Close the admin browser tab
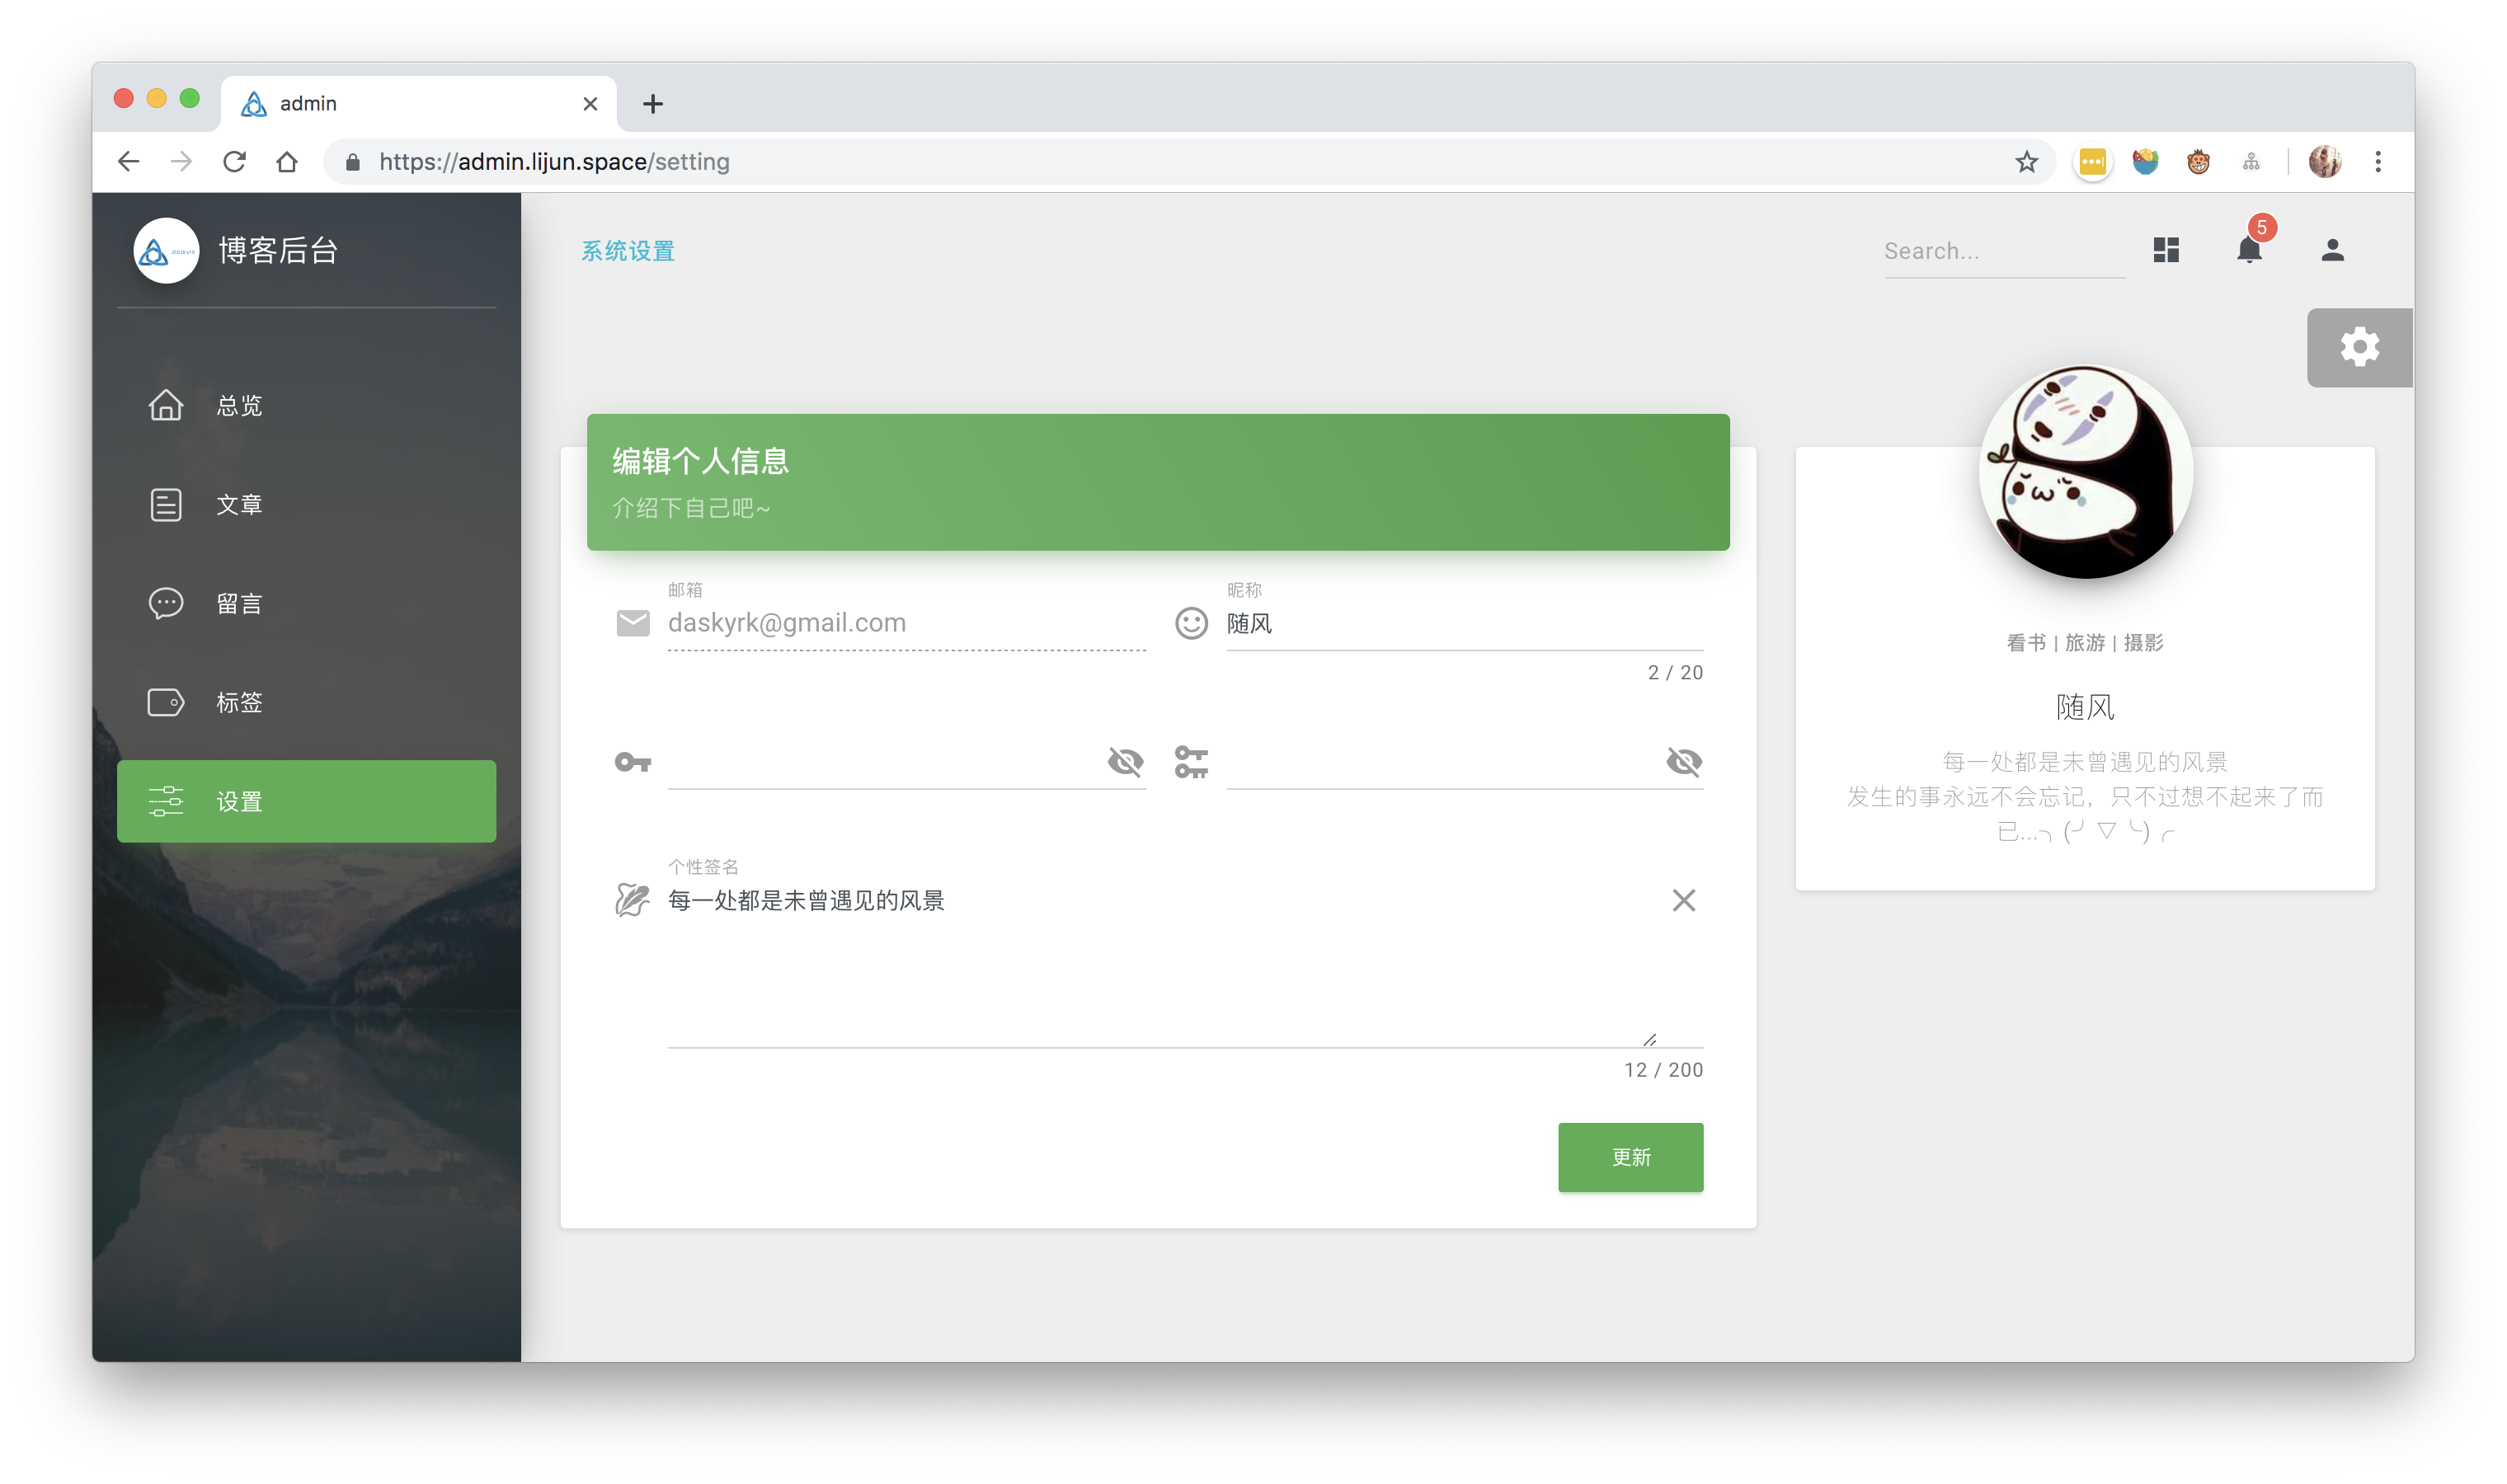Image resolution: width=2507 pixels, height=1484 pixels. click(590, 103)
